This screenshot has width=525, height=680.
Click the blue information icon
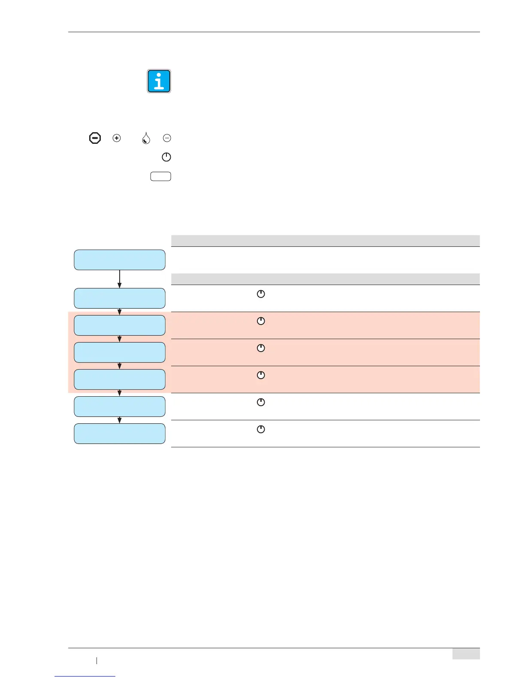click(159, 81)
